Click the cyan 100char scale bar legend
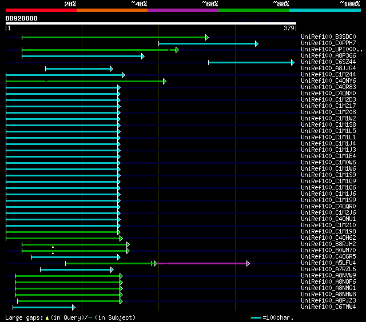The height and width of the screenshot is (322, 366). point(256,317)
